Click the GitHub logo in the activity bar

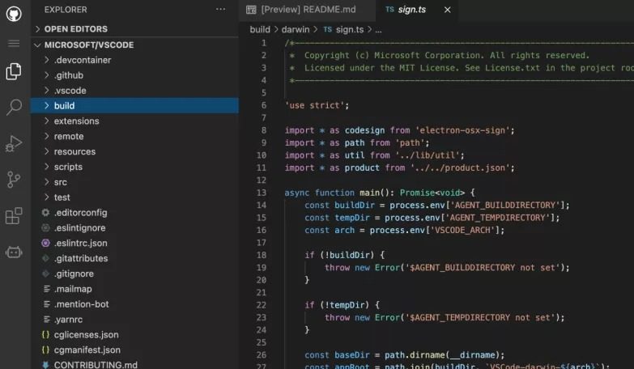tap(14, 14)
